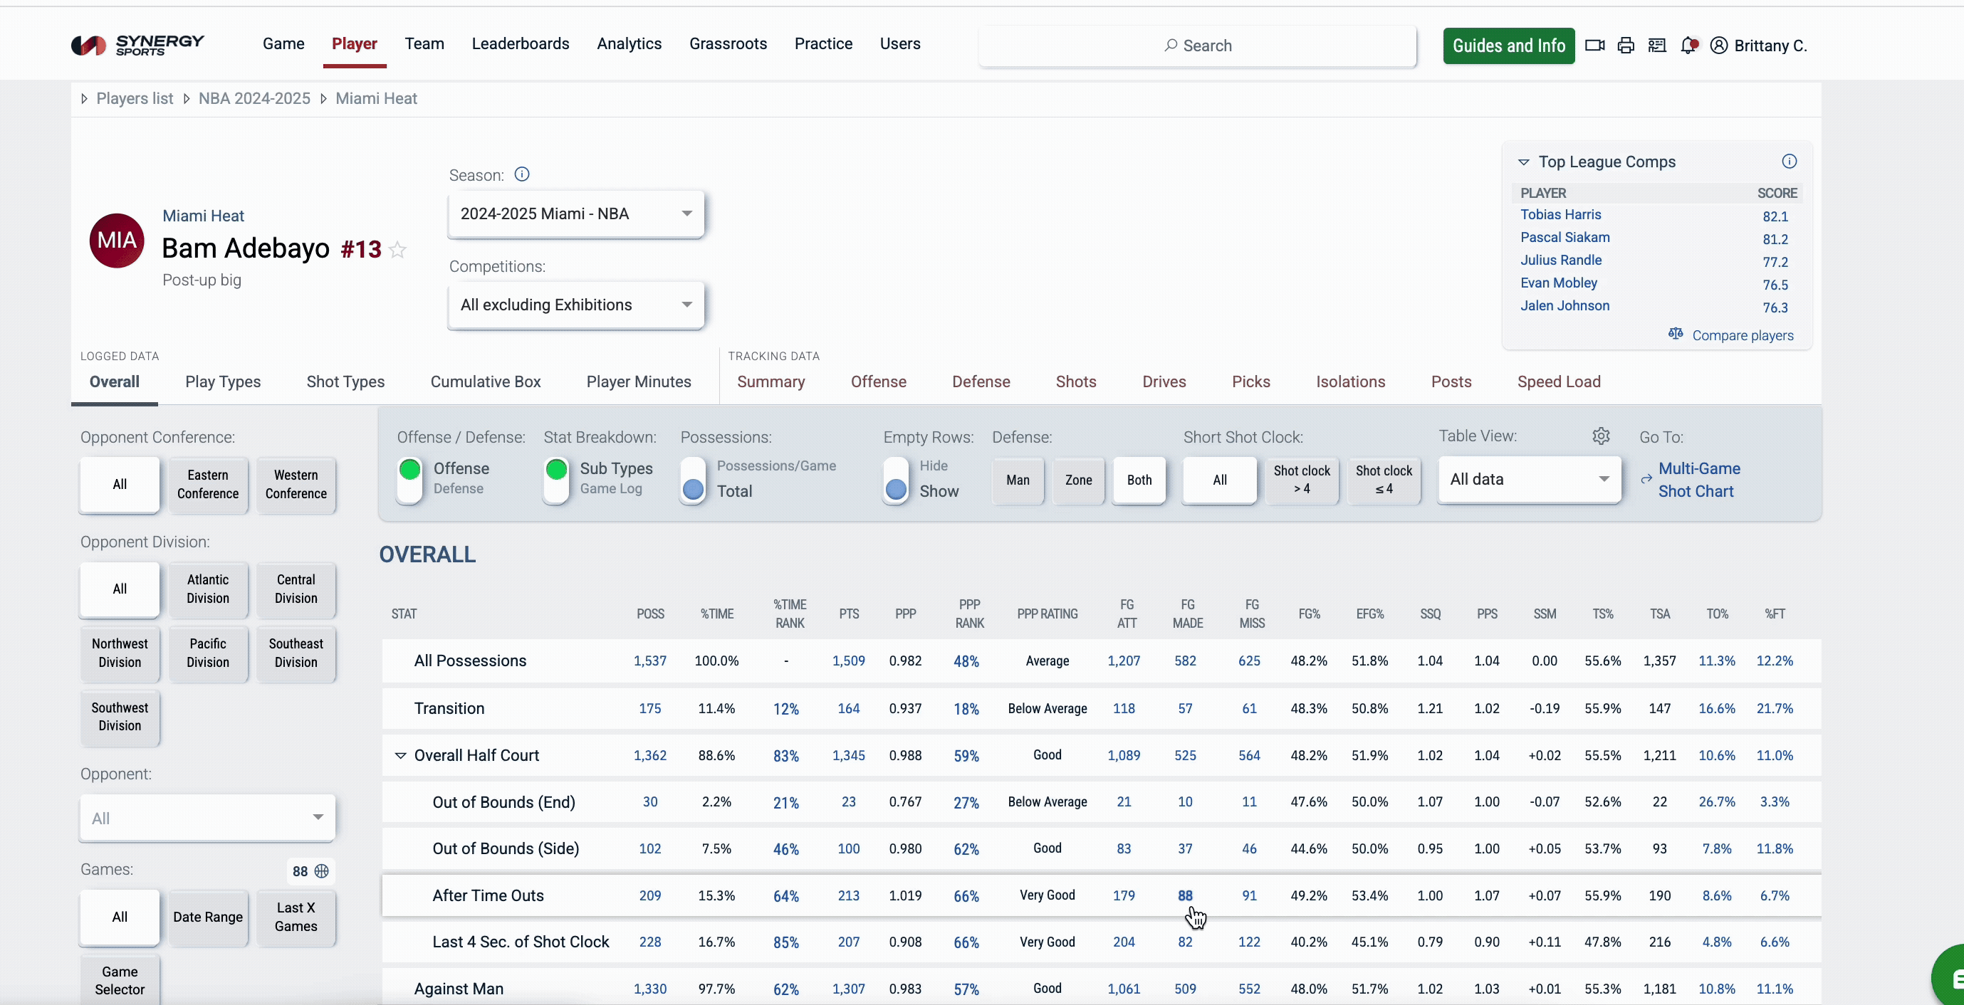Open the Table View All data dropdown
The height and width of the screenshot is (1005, 1964).
[1529, 479]
